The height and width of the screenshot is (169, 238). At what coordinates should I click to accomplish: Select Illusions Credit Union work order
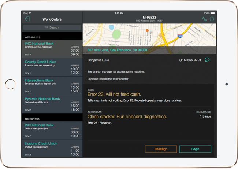coord(52,148)
